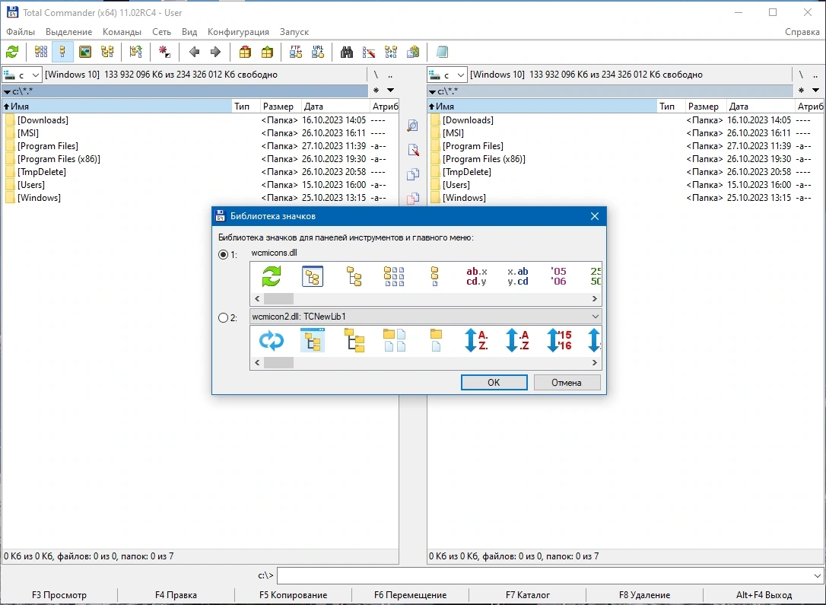
Task: Click the FTP connect toolbar icon
Action: click(296, 52)
